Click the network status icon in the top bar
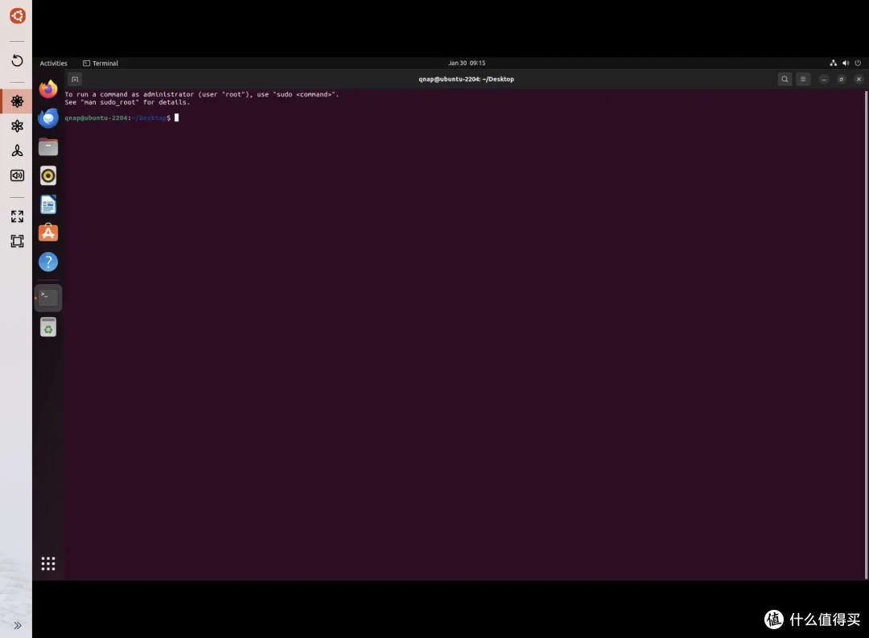Screen dimensions: 869x638 (x=833, y=63)
